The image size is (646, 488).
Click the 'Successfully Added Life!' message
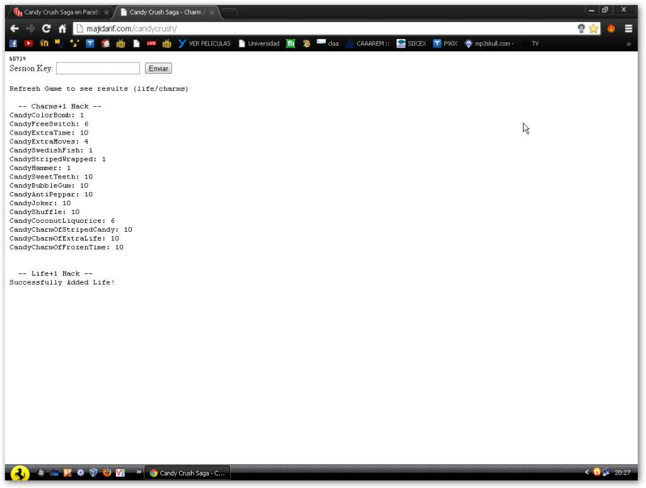coord(62,282)
